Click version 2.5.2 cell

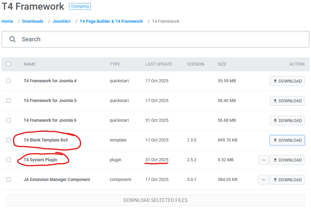(192, 160)
